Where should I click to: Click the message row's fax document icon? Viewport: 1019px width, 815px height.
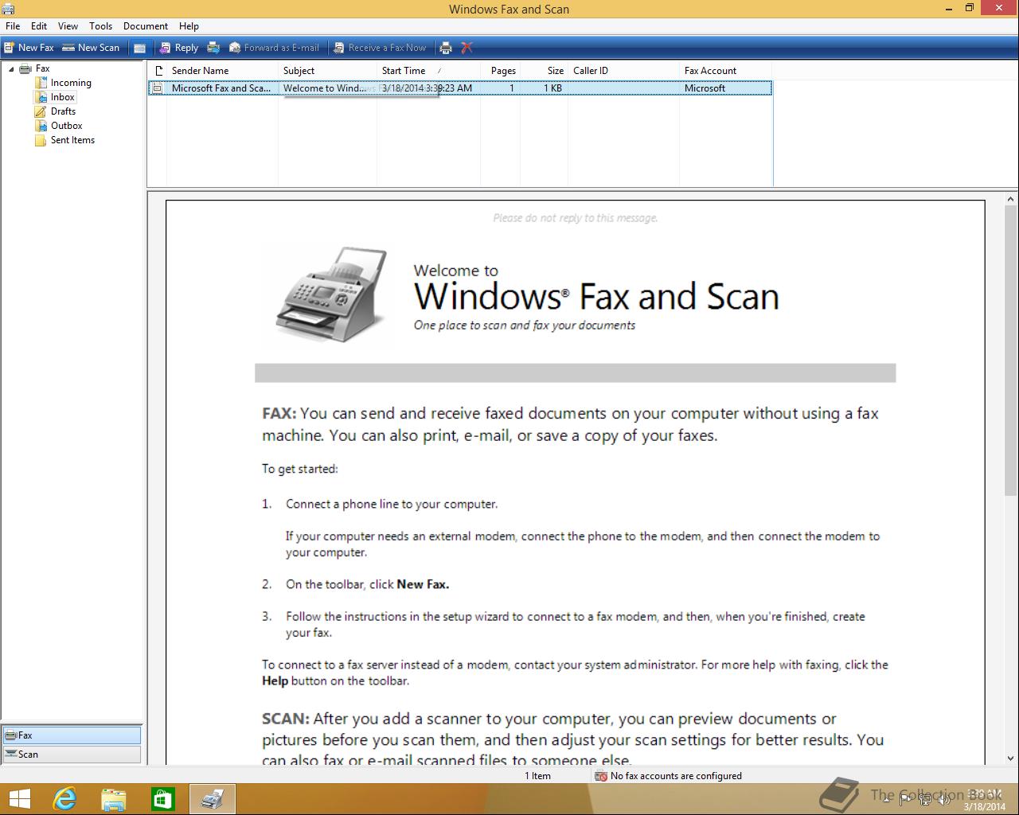(x=158, y=88)
